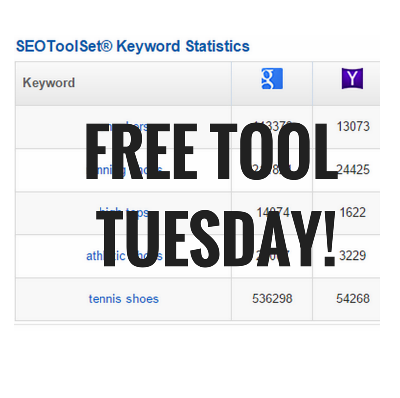Screen dimensions: 400x398
Task: Click the SEOToolSet Keyword Statistics title
Action: [x=133, y=46]
